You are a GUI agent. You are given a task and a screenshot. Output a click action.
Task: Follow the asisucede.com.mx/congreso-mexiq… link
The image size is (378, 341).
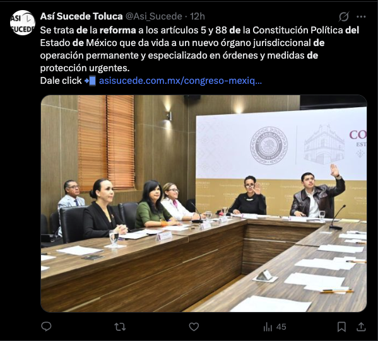(x=180, y=81)
